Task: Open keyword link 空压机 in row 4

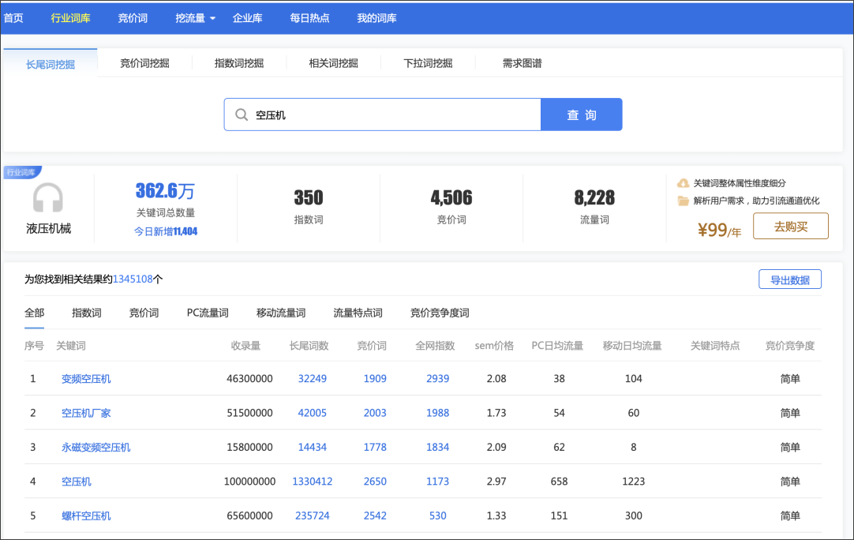Action: coord(77,482)
